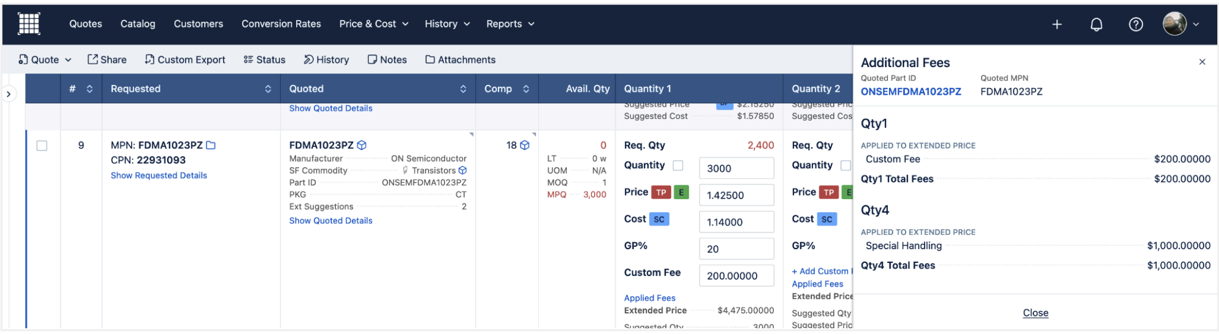
Task: Click the Close link in Additional Fees
Action: pyautogui.click(x=1035, y=313)
